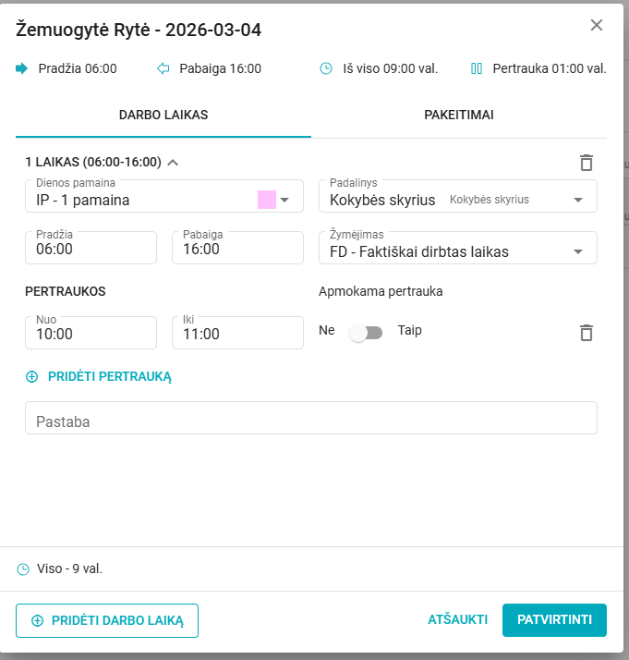Click ATŠAUKTI to cancel changes
This screenshot has height=660, width=629.
click(457, 620)
